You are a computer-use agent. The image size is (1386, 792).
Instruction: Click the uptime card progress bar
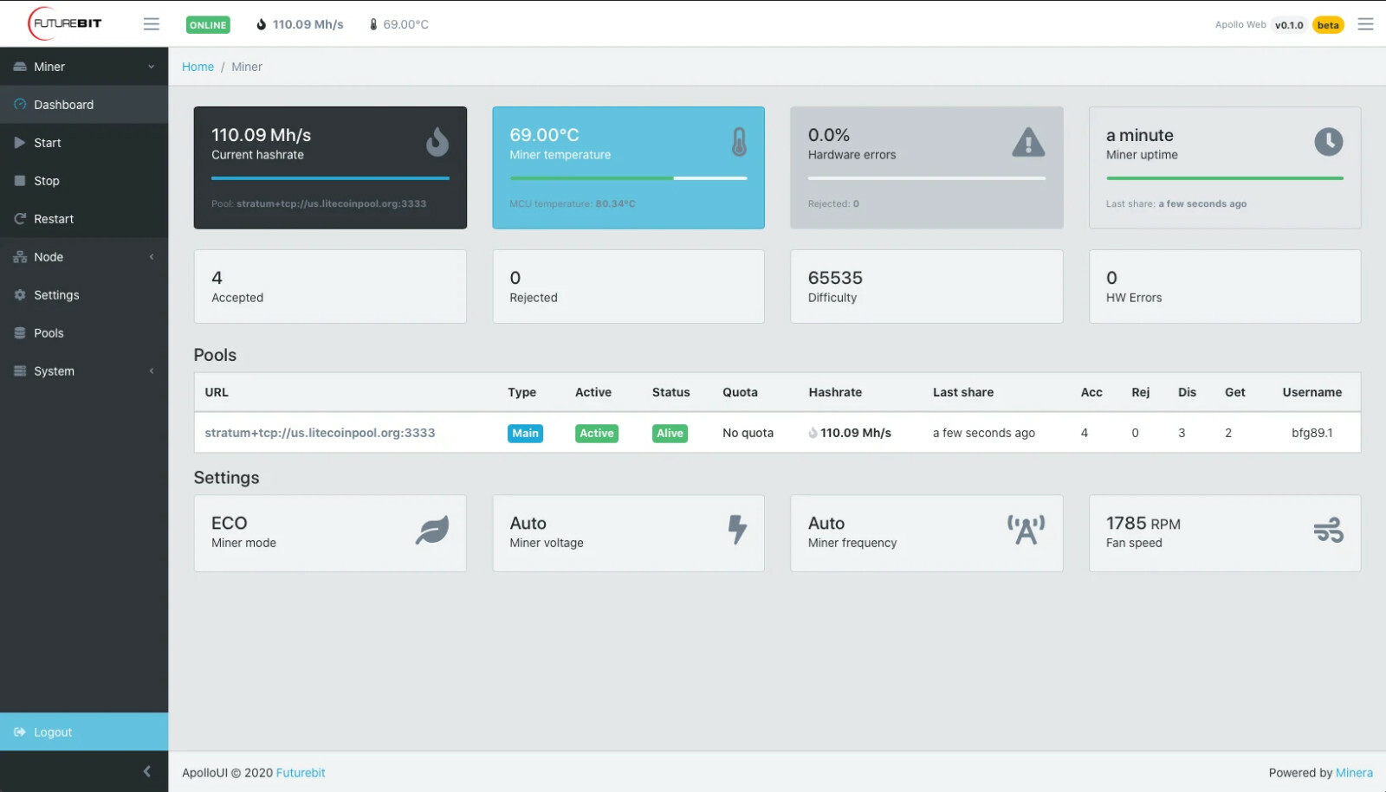coord(1225,178)
